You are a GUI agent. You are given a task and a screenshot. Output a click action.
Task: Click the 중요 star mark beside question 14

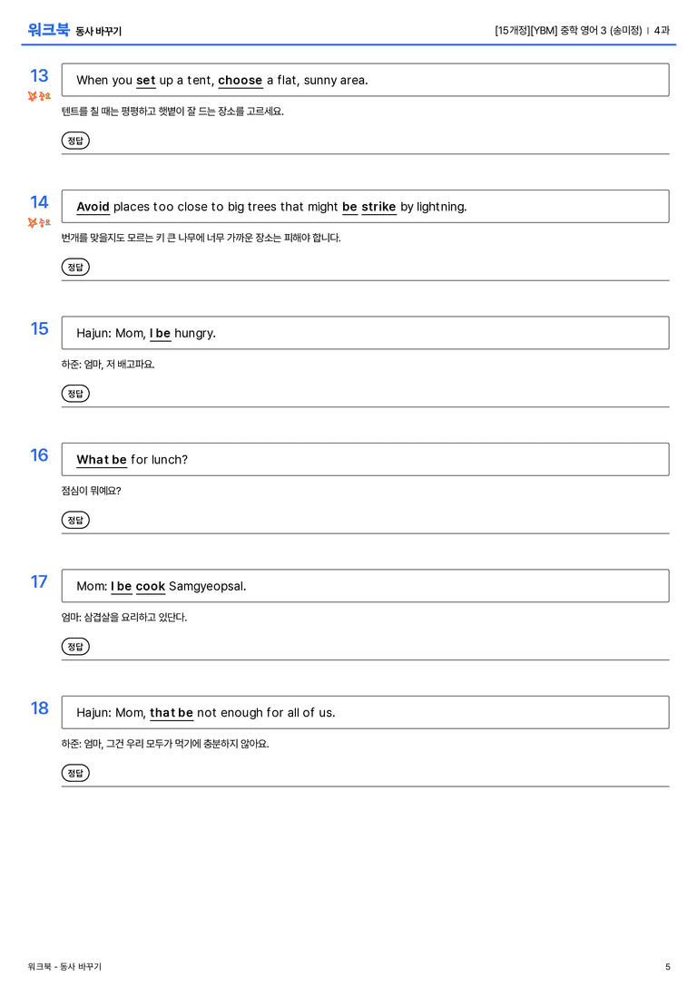point(39,222)
